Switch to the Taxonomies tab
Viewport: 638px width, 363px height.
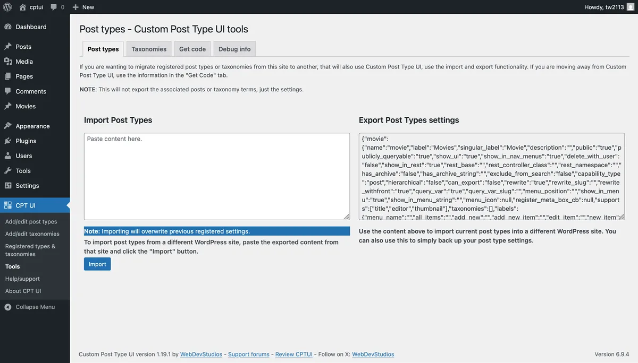(149, 49)
